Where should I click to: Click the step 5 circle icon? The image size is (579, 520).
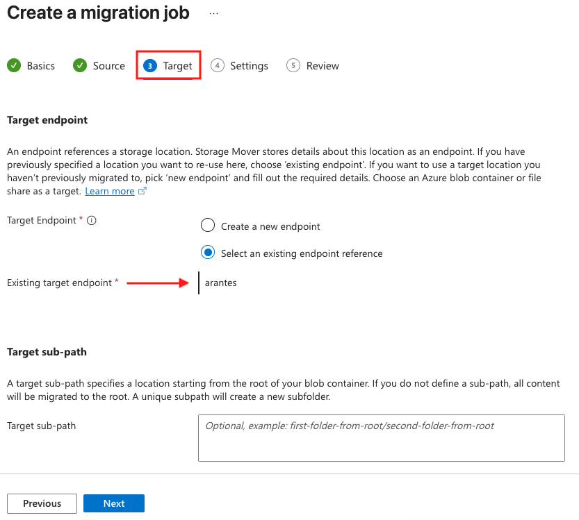point(293,65)
